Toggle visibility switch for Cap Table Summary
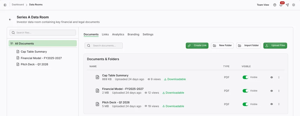The image size is (300, 116). tap(245, 77)
